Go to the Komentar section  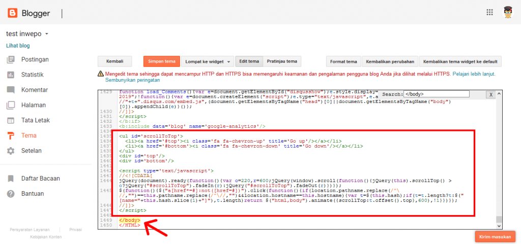(x=35, y=90)
